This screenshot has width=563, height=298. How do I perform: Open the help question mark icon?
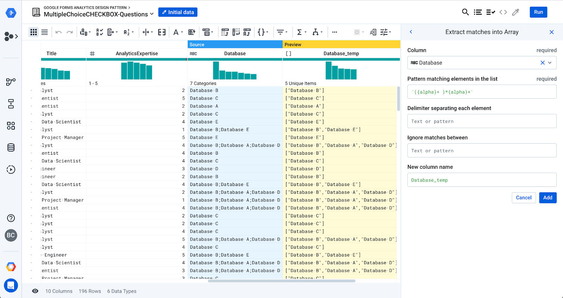click(x=11, y=218)
